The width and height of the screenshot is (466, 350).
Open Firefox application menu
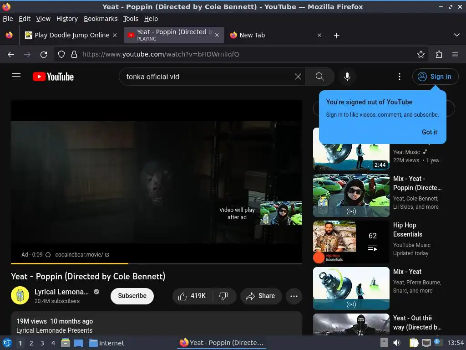coord(455,54)
